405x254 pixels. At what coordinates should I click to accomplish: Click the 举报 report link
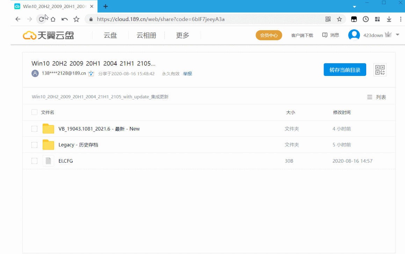(188, 74)
